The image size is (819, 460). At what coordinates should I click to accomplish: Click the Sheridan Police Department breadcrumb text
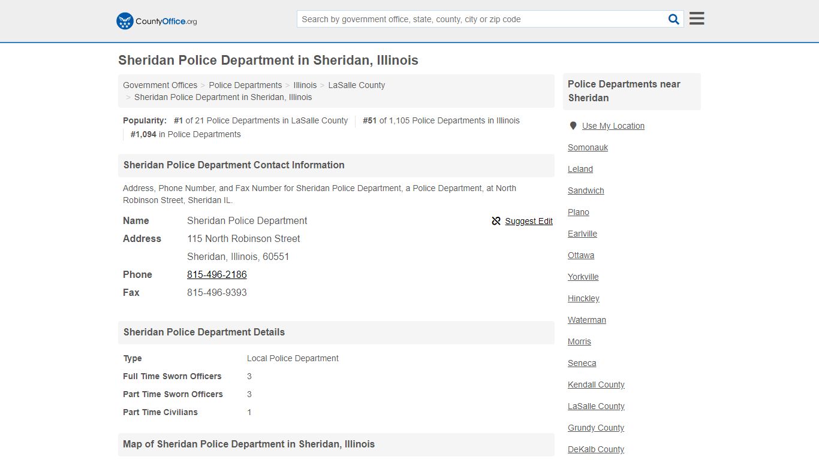coord(223,97)
